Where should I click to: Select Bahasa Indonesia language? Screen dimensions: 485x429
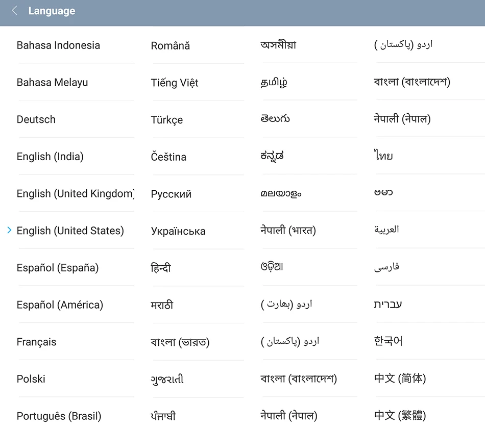click(x=58, y=45)
